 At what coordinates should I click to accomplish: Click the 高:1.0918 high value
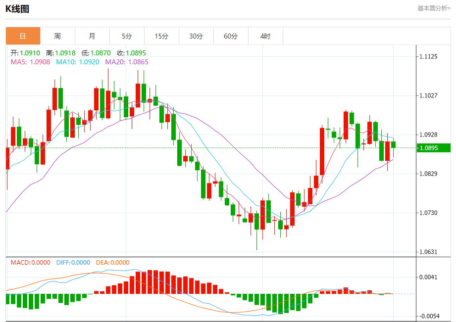tap(60, 53)
